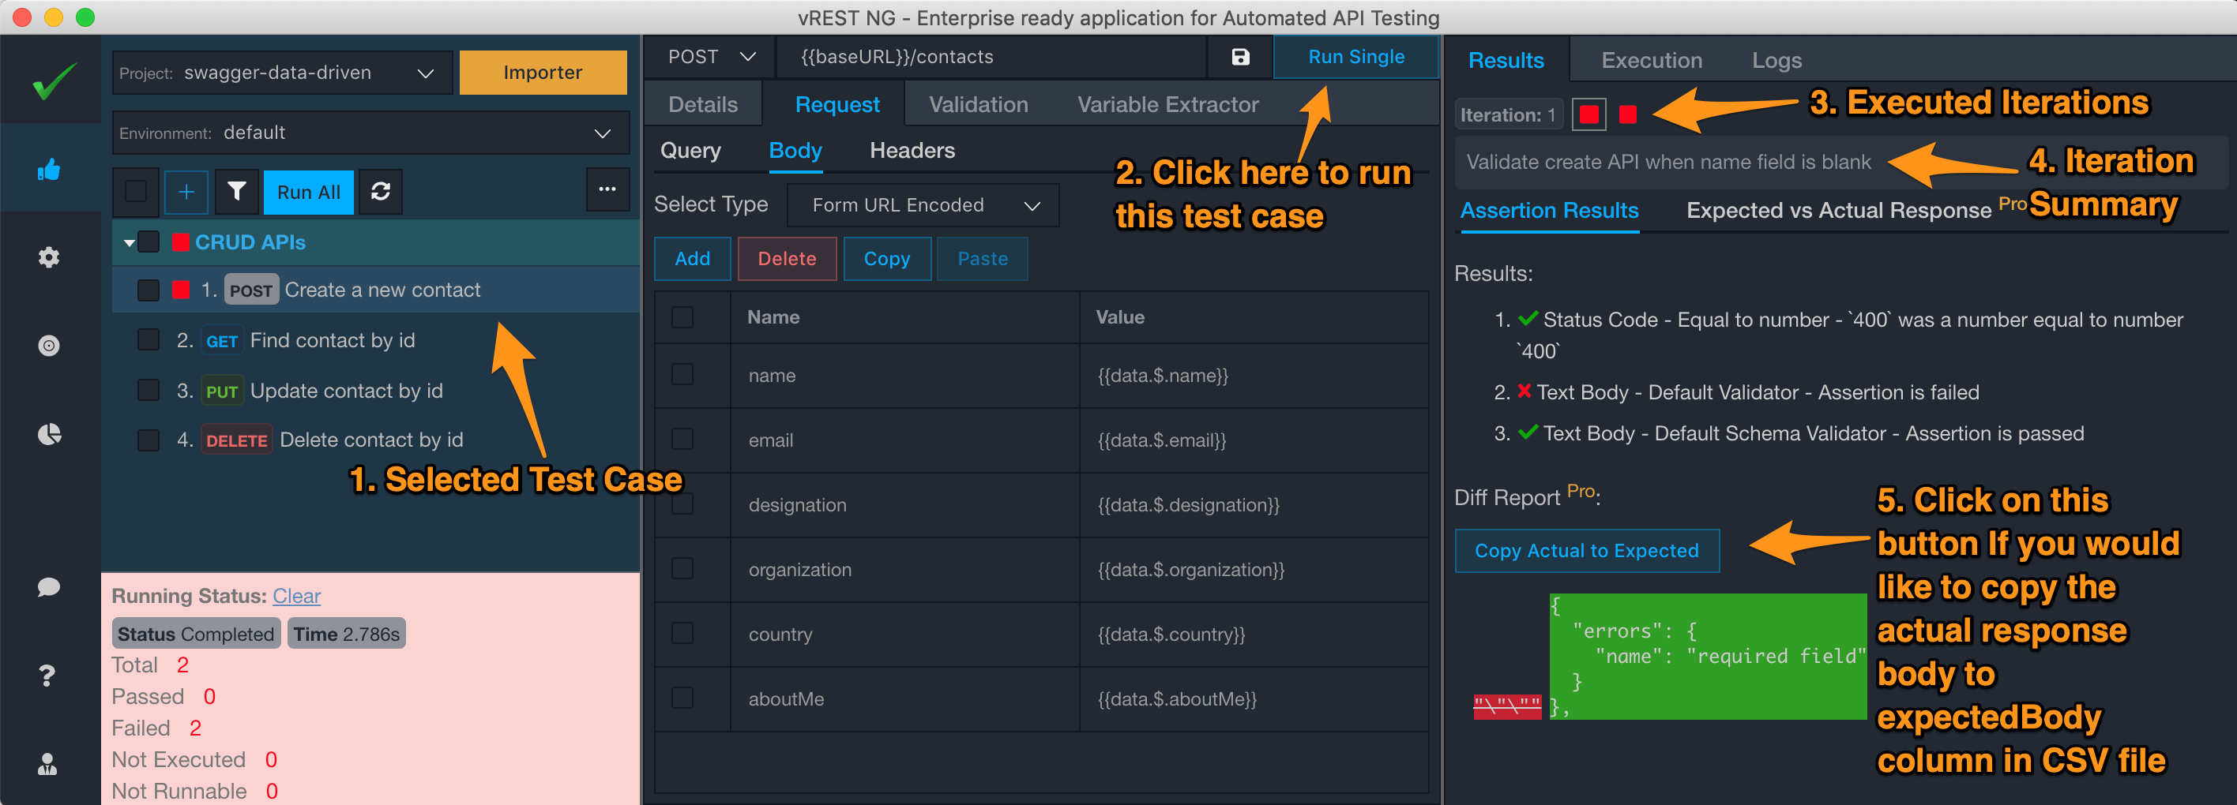Switch to the Query sub-tab
The image size is (2237, 805).
click(690, 150)
